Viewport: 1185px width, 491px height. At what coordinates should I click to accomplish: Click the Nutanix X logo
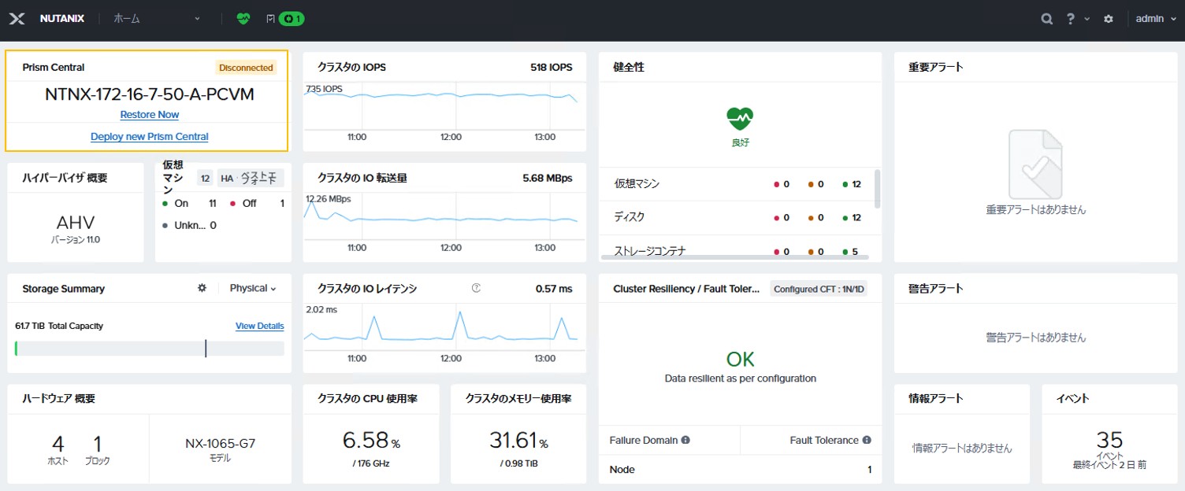coord(17,18)
